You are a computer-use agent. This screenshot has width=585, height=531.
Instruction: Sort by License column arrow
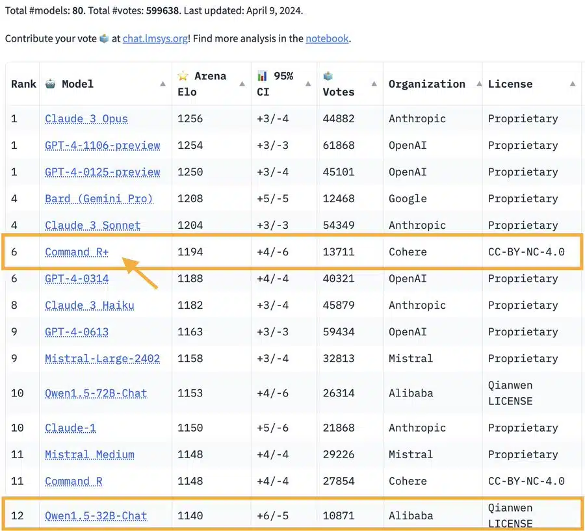[x=572, y=84]
